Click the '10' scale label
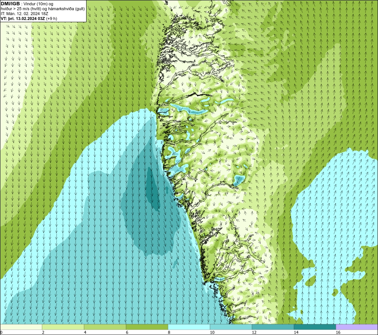Screen dimensions: 378x335 pos(212,333)
